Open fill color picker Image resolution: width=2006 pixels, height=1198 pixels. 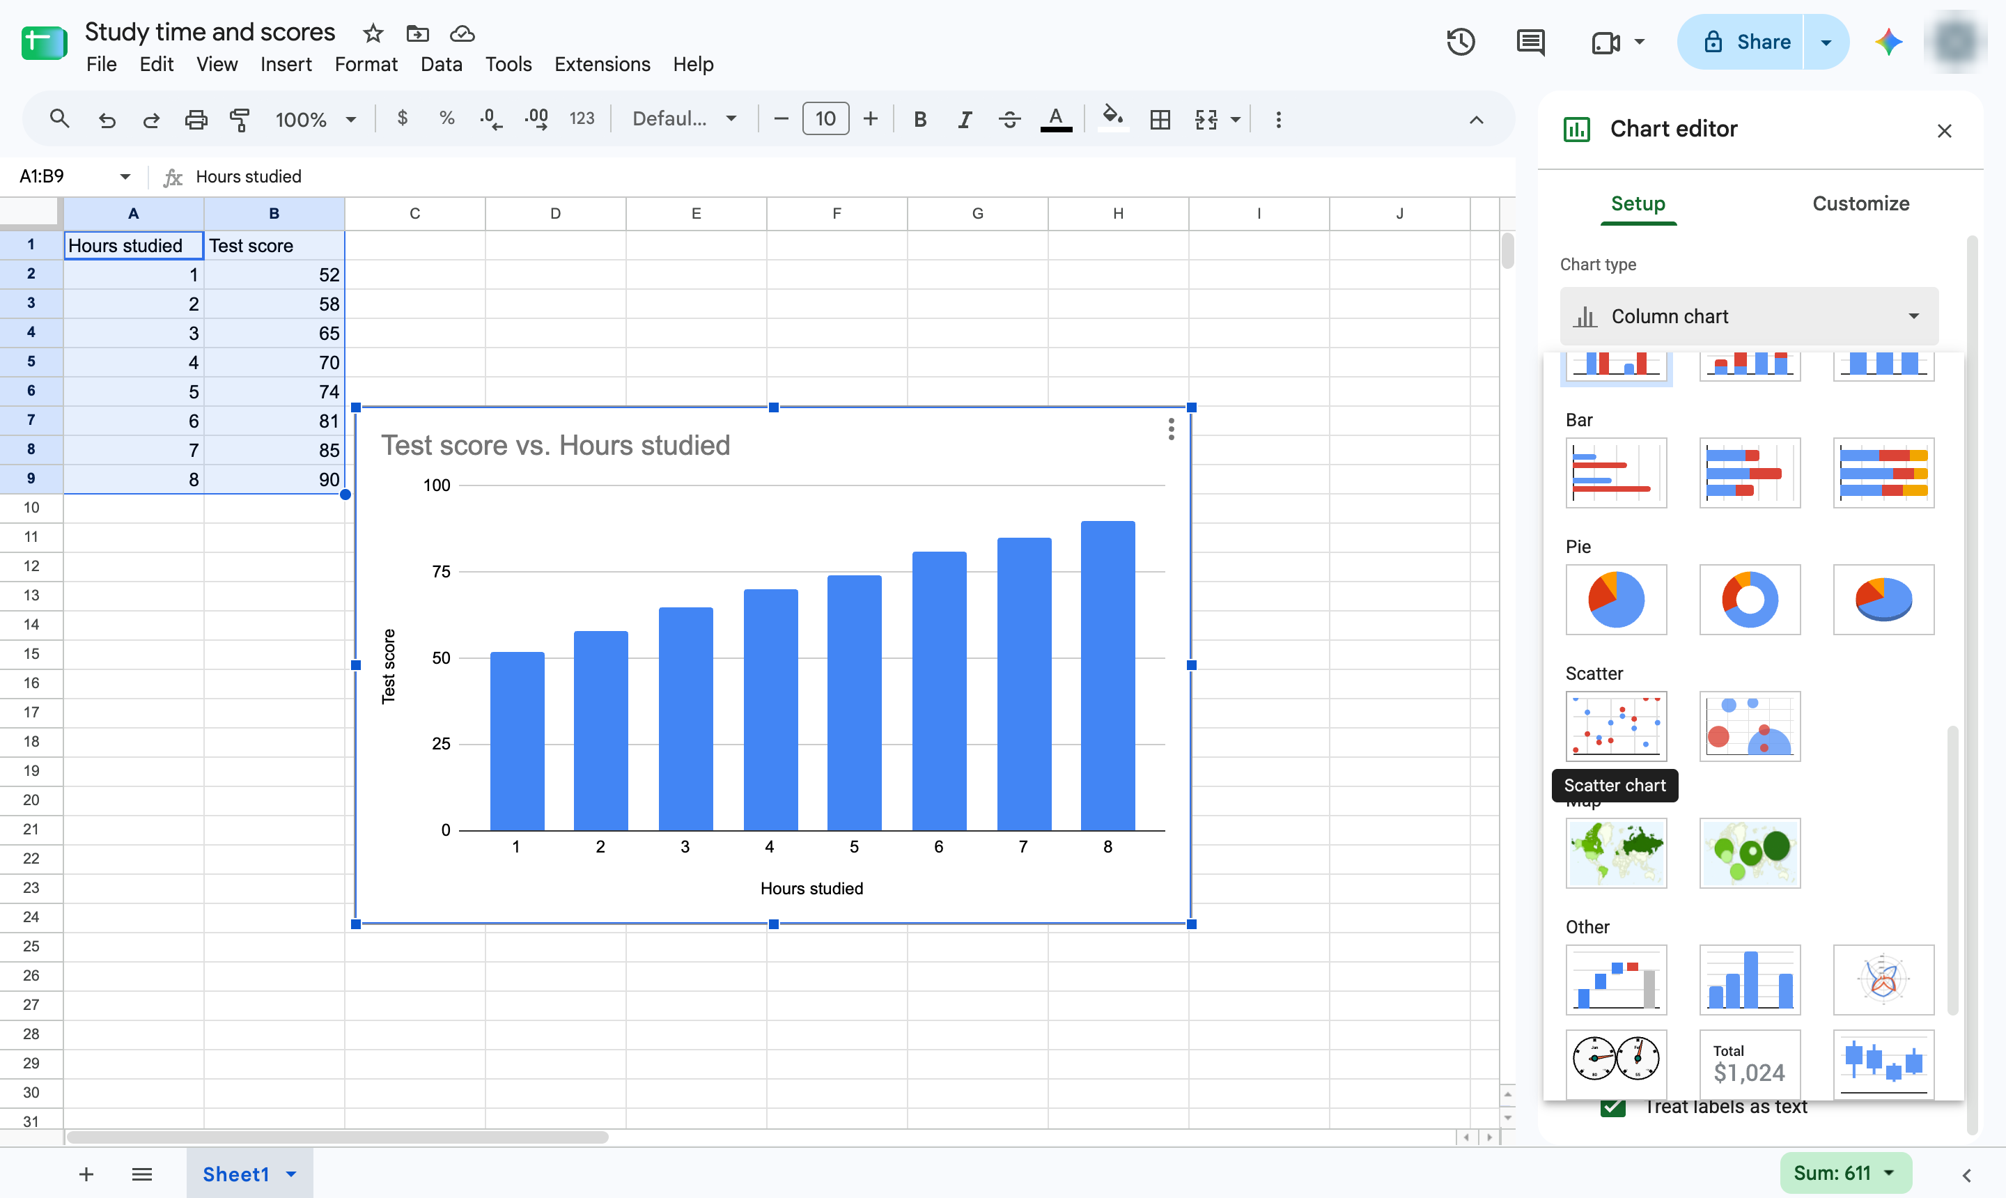[1113, 118]
